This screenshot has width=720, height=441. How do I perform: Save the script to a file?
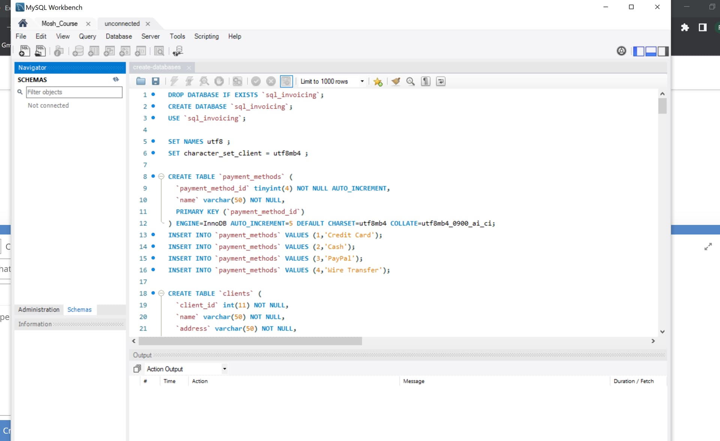pos(156,81)
